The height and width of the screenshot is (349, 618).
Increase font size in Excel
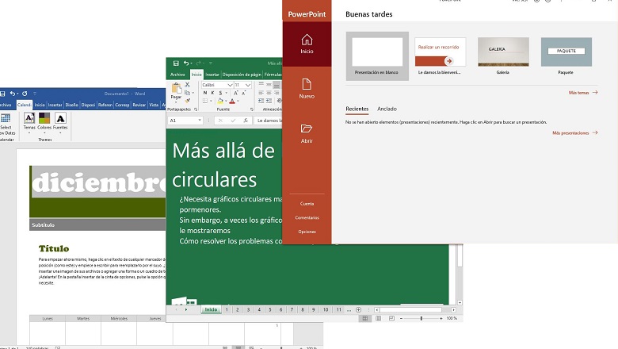(x=235, y=93)
